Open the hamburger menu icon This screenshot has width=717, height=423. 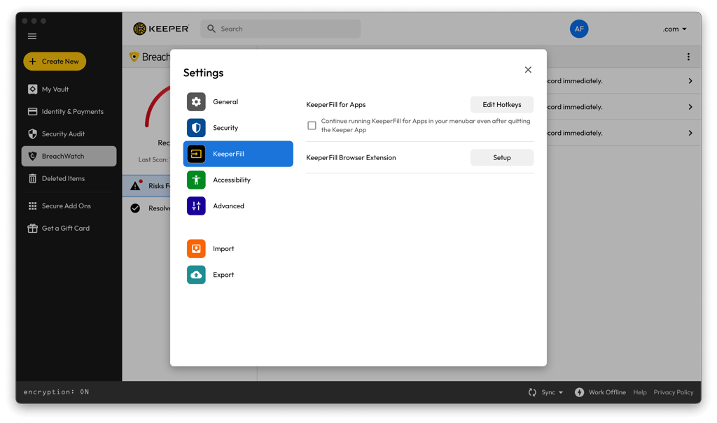pyautogui.click(x=32, y=36)
